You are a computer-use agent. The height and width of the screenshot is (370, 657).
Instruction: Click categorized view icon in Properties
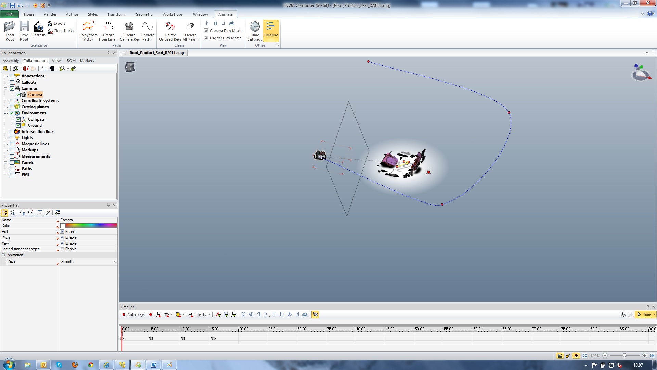point(4,213)
